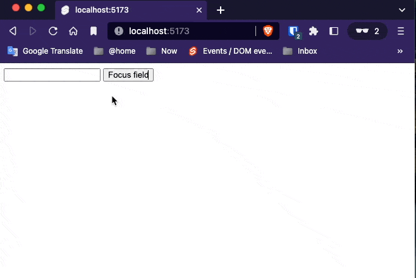Bookmark this page with bookmark icon
The image size is (416, 278).
coord(94,31)
